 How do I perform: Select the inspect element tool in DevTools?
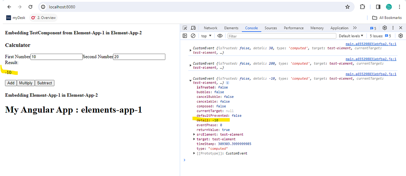click(184, 28)
